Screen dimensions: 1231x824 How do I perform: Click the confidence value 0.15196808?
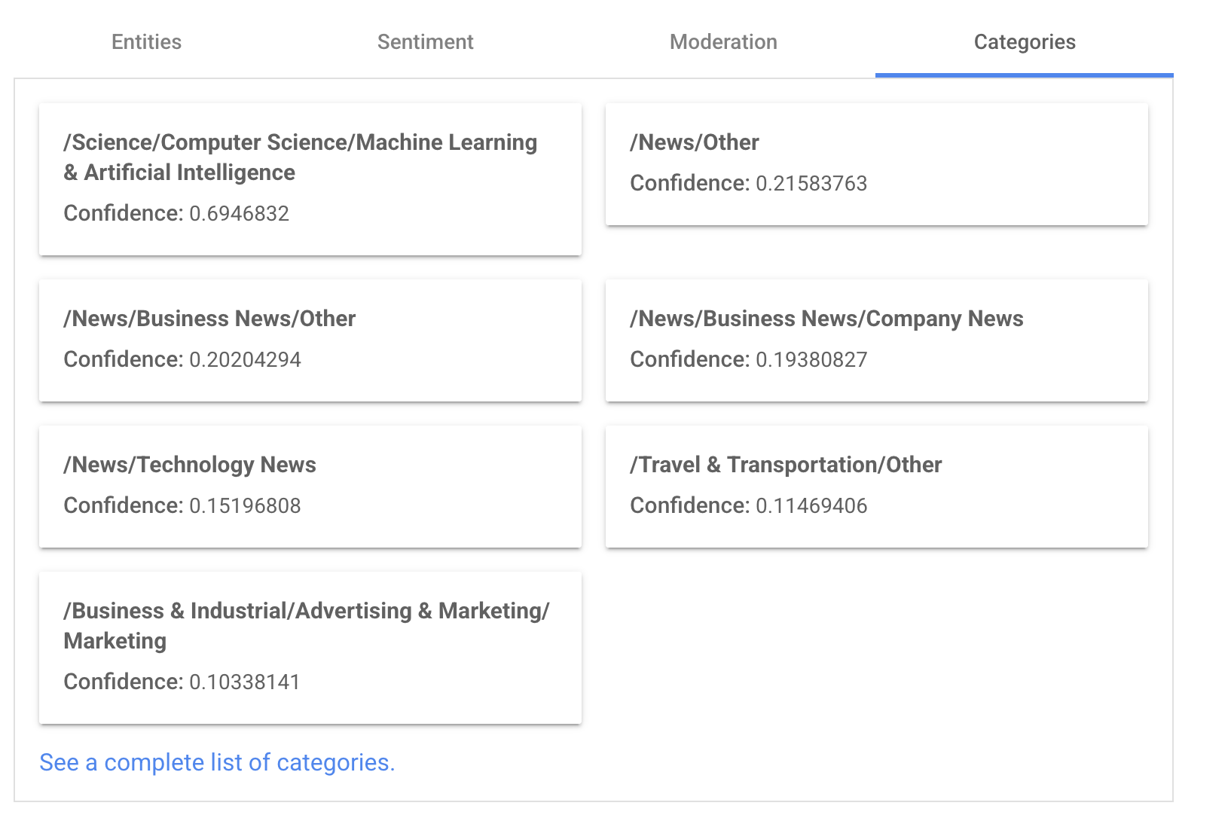(x=245, y=506)
